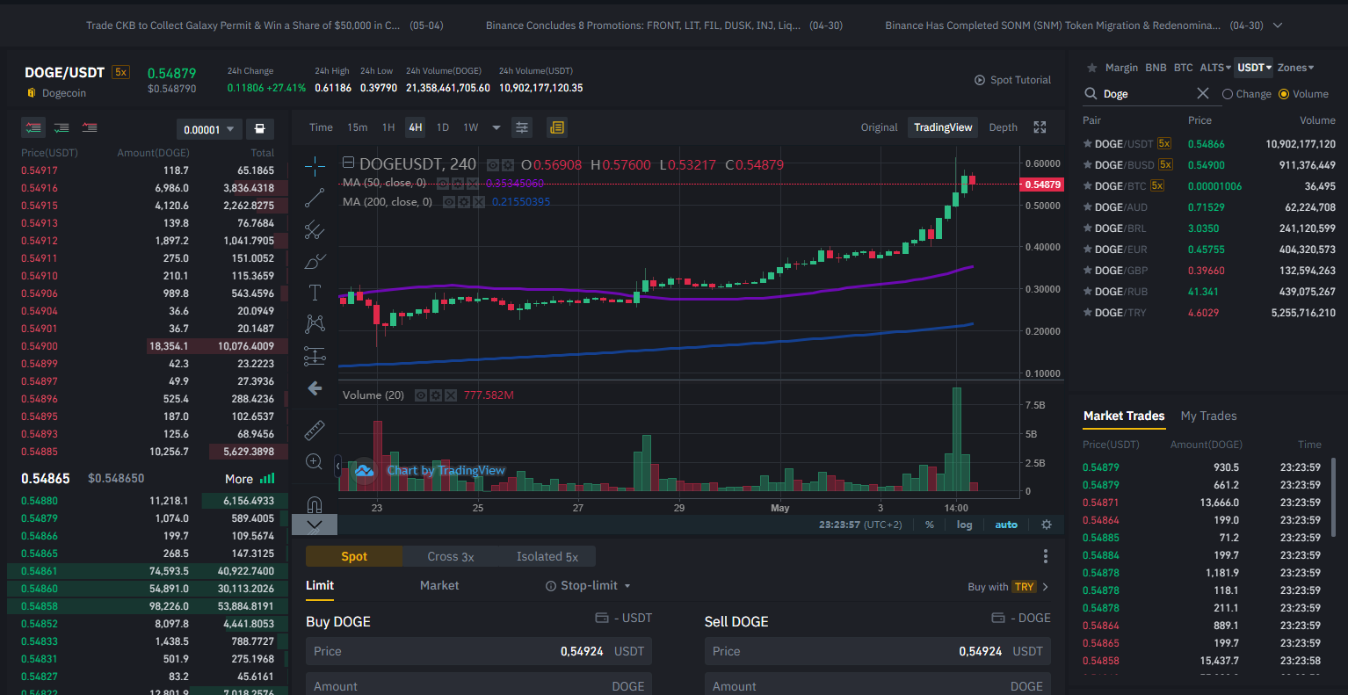Open chart settings gear in bottom bar
Viewport: 1348px width, 695px height.
(1047, 525)
